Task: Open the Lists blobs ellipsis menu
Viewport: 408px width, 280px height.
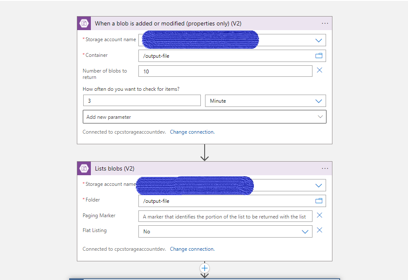Action: [325, 168]
